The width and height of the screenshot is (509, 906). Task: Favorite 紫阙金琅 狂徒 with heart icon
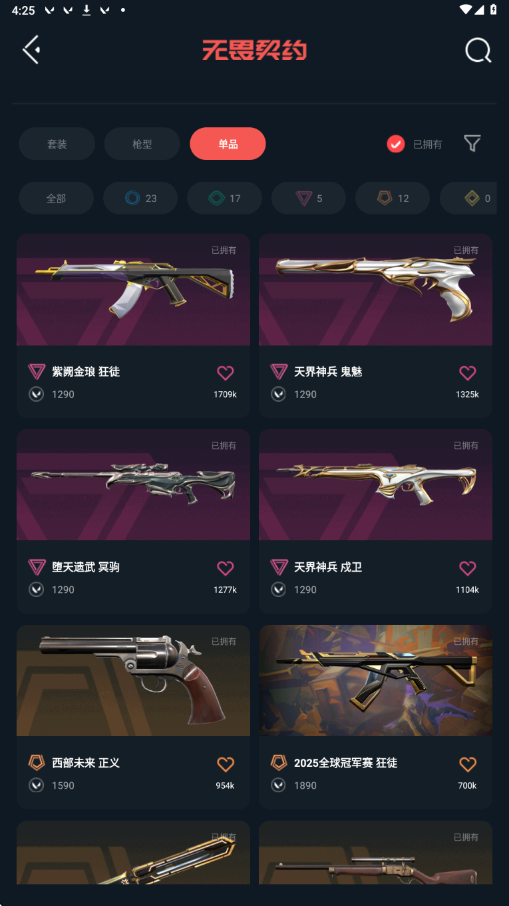click(x=226, y=373)
